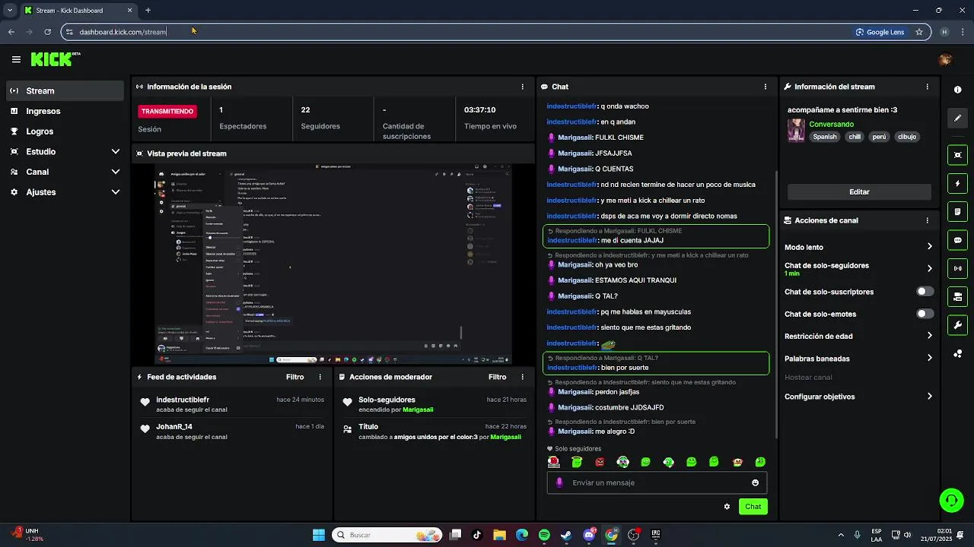
Task: Enable Chat de solo-suscriptores toggle
Action: click(x=925, y=292)
